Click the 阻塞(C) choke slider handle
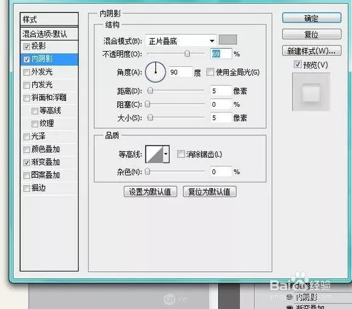The width and height of the screenshot is (352, 309). pyautogui.click(x=147, y=104)
